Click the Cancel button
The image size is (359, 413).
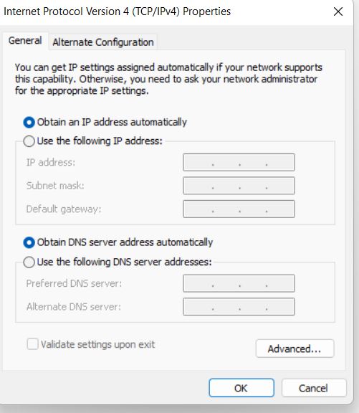tap(314, 388)
